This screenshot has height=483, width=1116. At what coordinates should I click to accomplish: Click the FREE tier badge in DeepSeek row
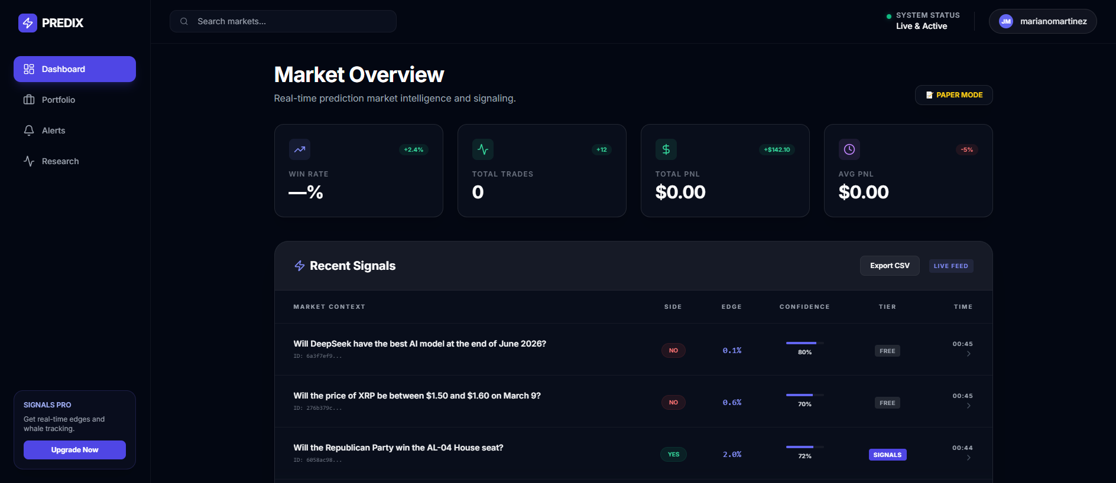[887, 351]
